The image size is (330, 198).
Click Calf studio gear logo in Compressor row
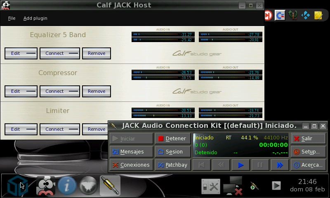click(x=197, y=91)
